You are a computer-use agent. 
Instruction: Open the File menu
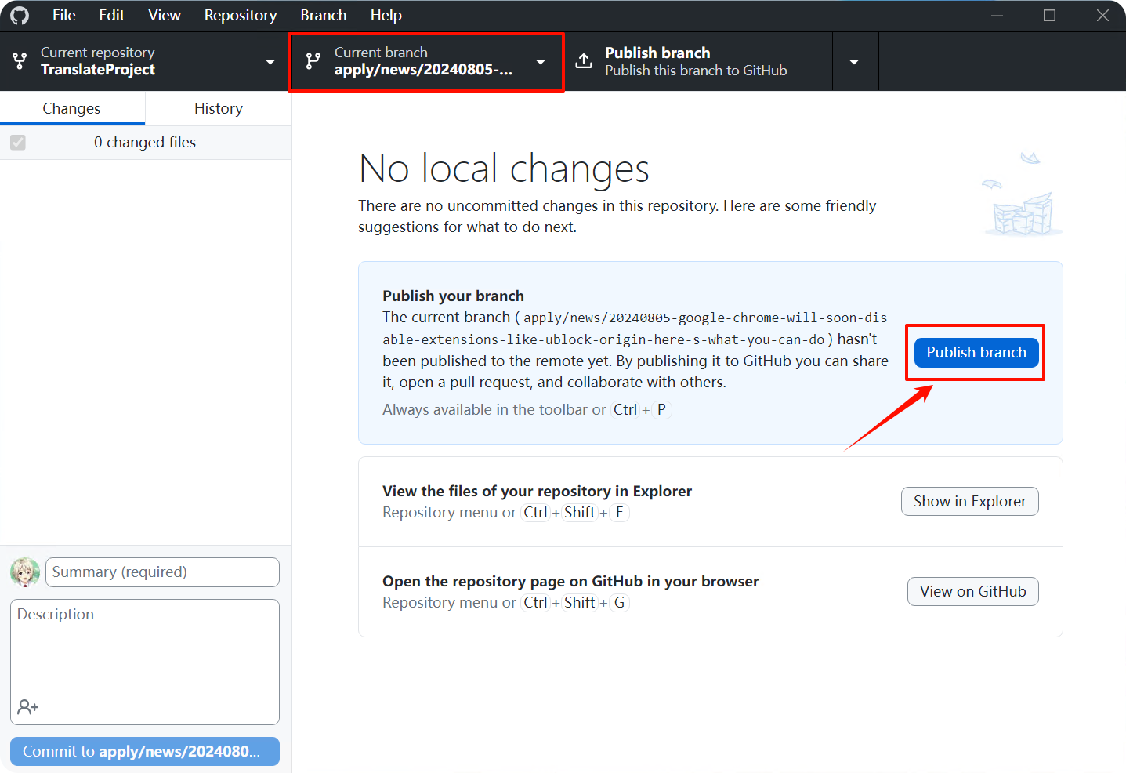click(63, 15)
